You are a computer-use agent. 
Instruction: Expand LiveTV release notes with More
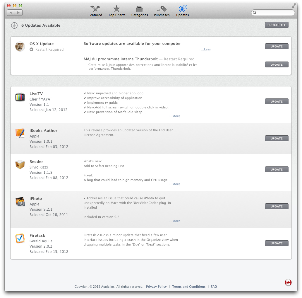coord(175,116)
